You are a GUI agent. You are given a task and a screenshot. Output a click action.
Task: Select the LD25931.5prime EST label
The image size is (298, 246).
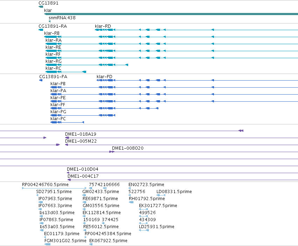(x=157, y=227)
